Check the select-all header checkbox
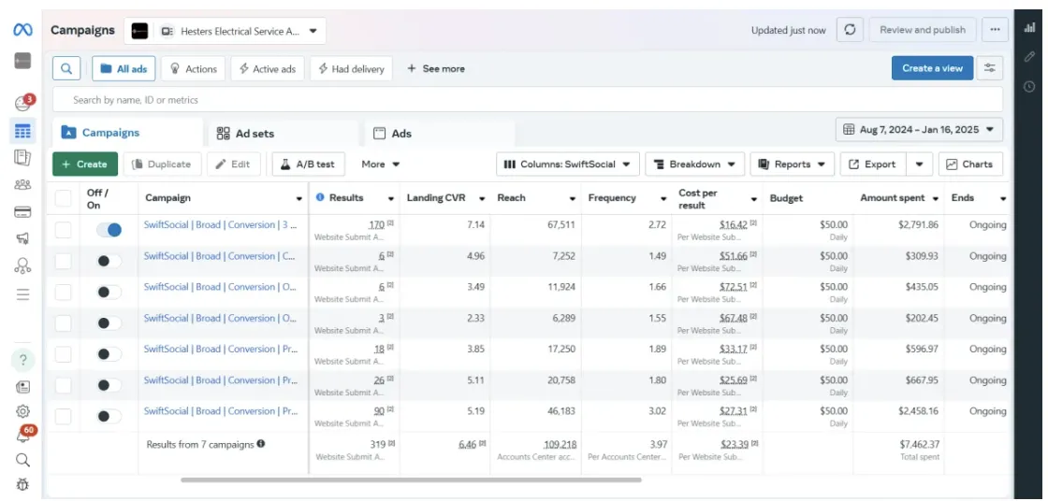 tap(63, 198)
